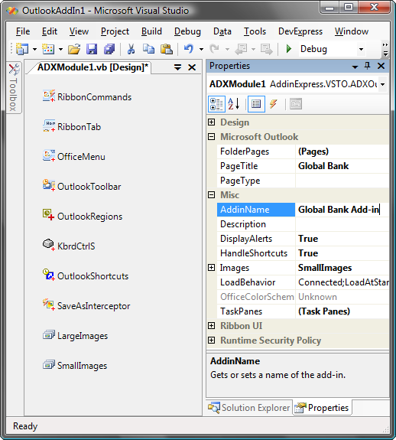Switch to the Solution Explorer tab
The height and width of the screenshot is (440, 396).
click(249, 407)
